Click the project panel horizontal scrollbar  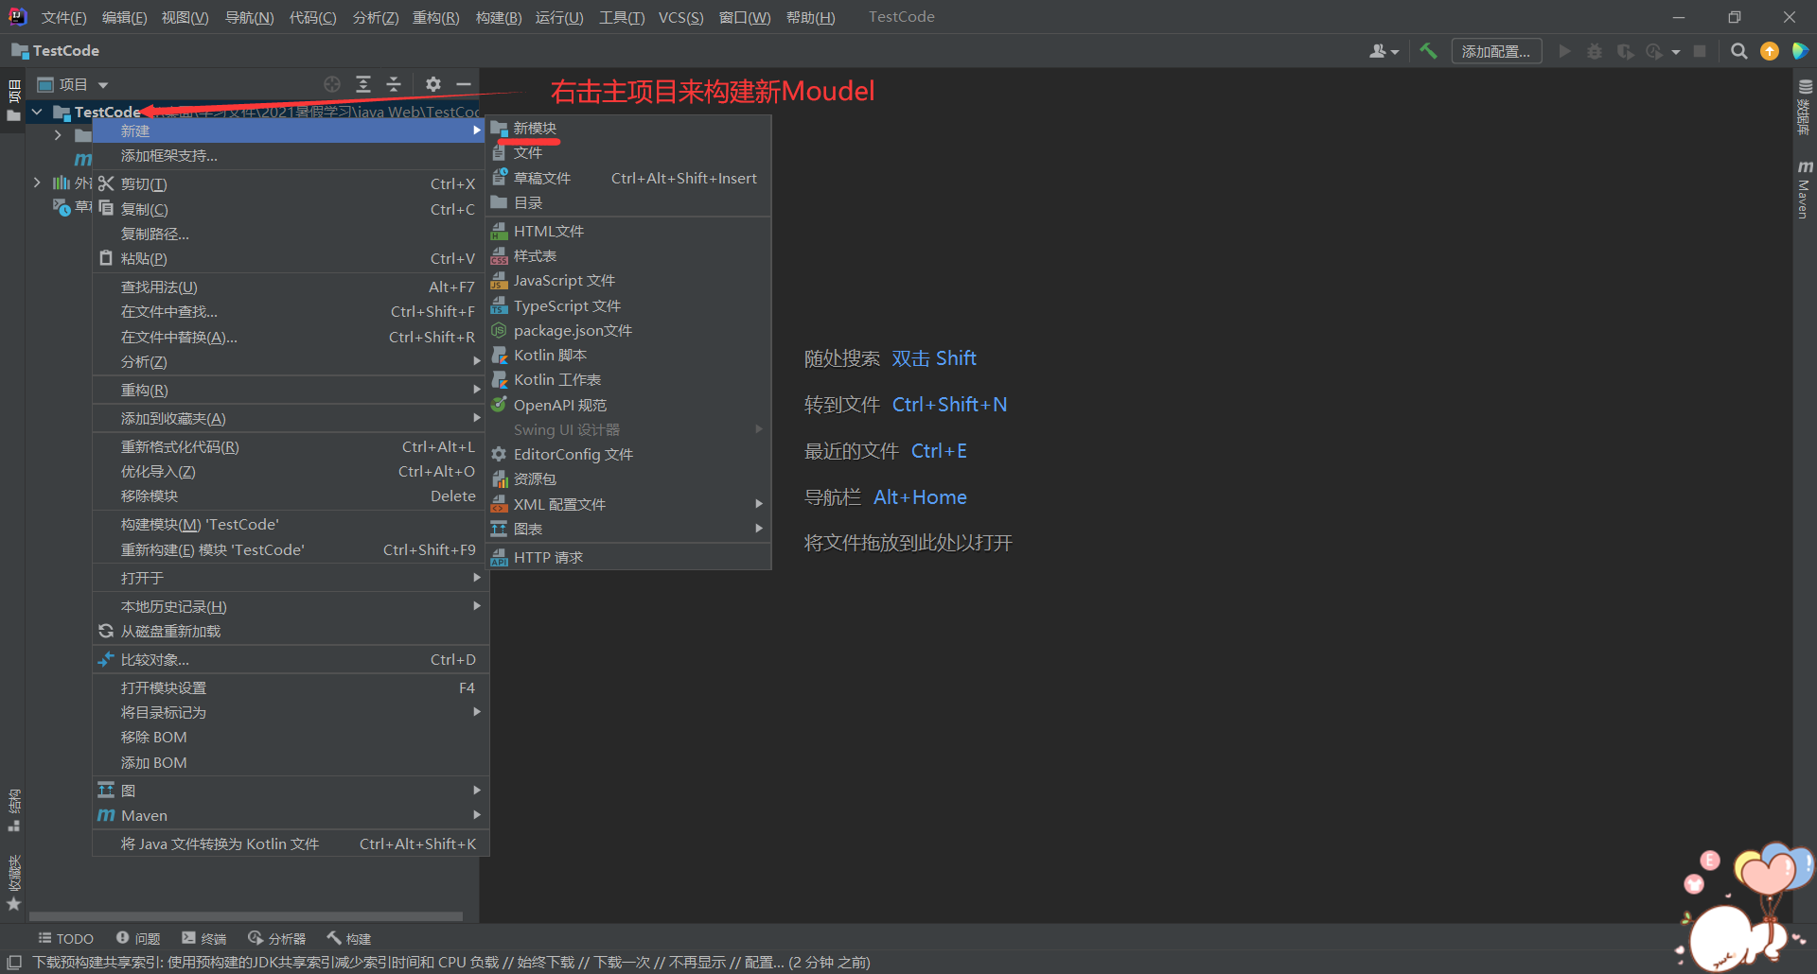[x=246, y=916]
